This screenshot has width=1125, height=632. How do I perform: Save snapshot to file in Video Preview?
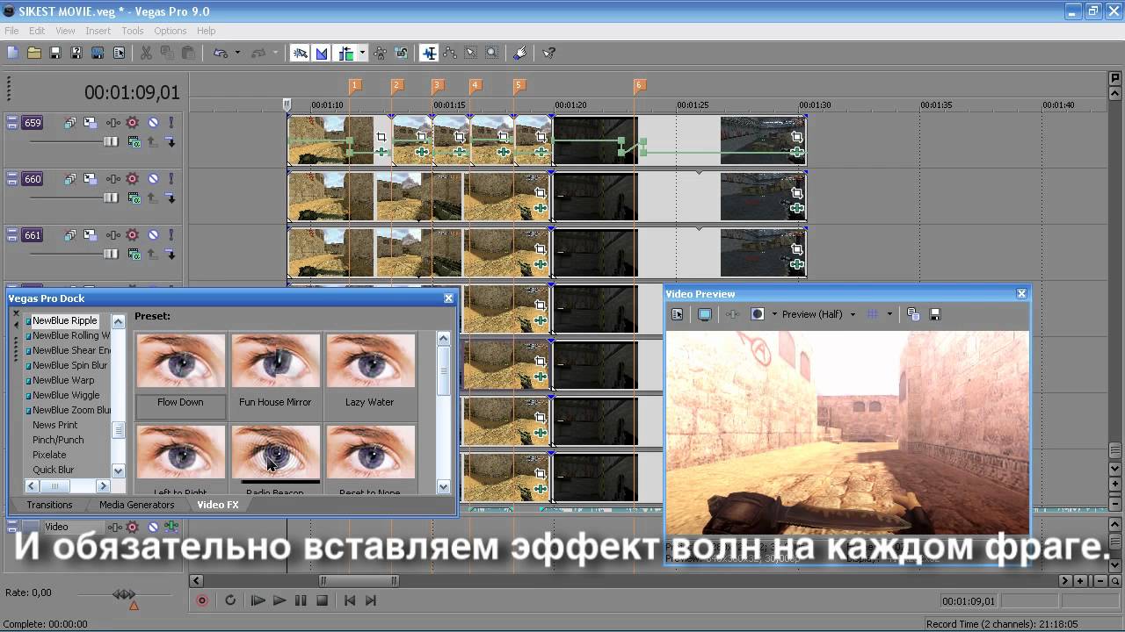935,314
